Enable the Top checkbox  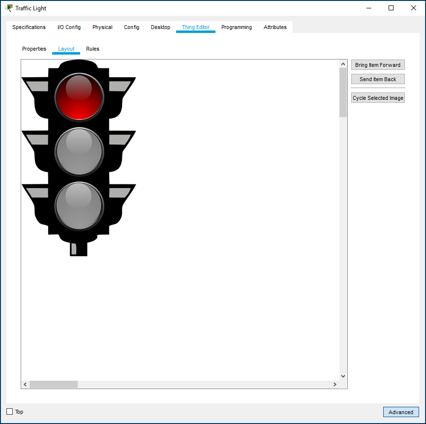pos(9,412)
